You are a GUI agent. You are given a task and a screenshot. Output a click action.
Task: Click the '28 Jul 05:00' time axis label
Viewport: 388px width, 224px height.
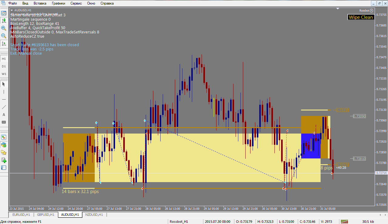(x=153, y=209)
